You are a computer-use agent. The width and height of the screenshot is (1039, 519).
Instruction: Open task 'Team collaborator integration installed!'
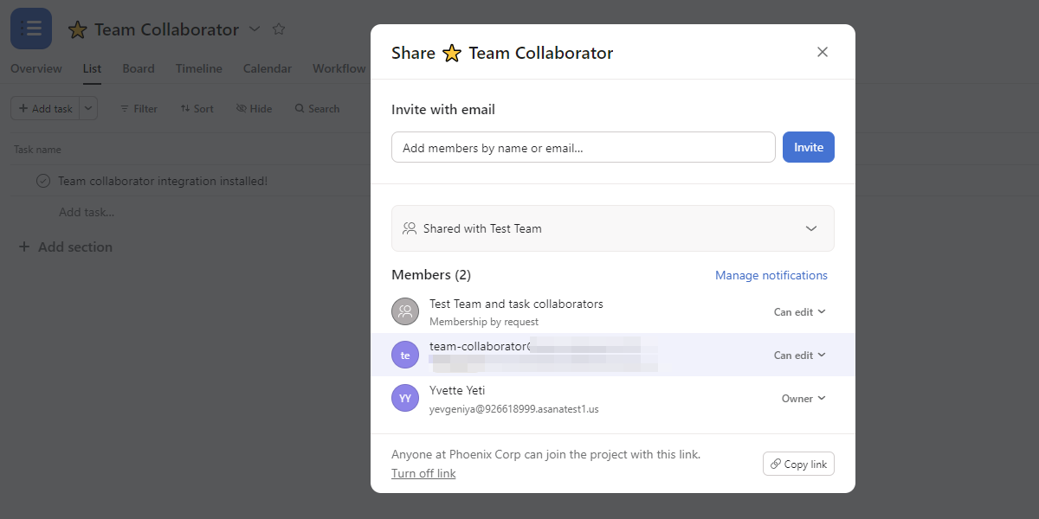163,181
